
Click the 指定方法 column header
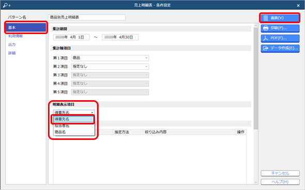tap(128, 132)
